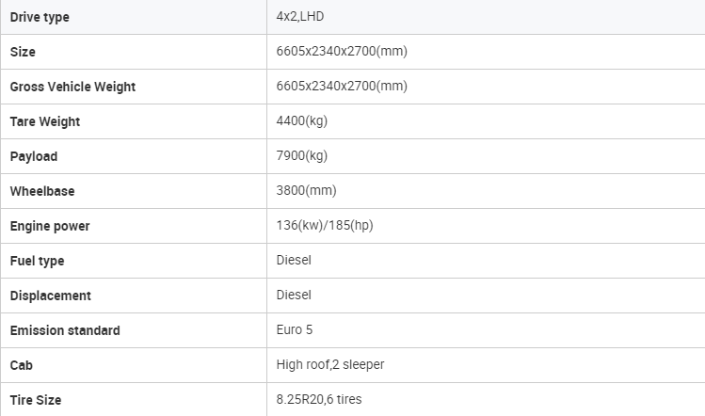Select the Gross Vehicle Weight value cell
The image size is (705, 416).
pyautogui.click(x=486, y=87)
